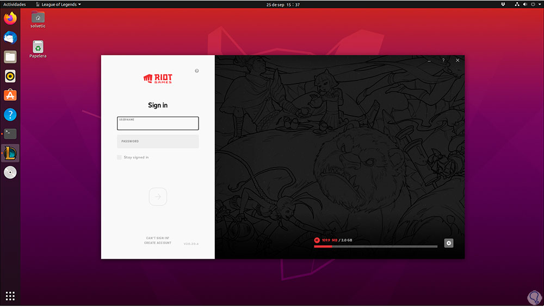Image resolution: width=544 pixels, height=307 pixels.
Task: Open the launcher settings gear
Action: point(449,244)
